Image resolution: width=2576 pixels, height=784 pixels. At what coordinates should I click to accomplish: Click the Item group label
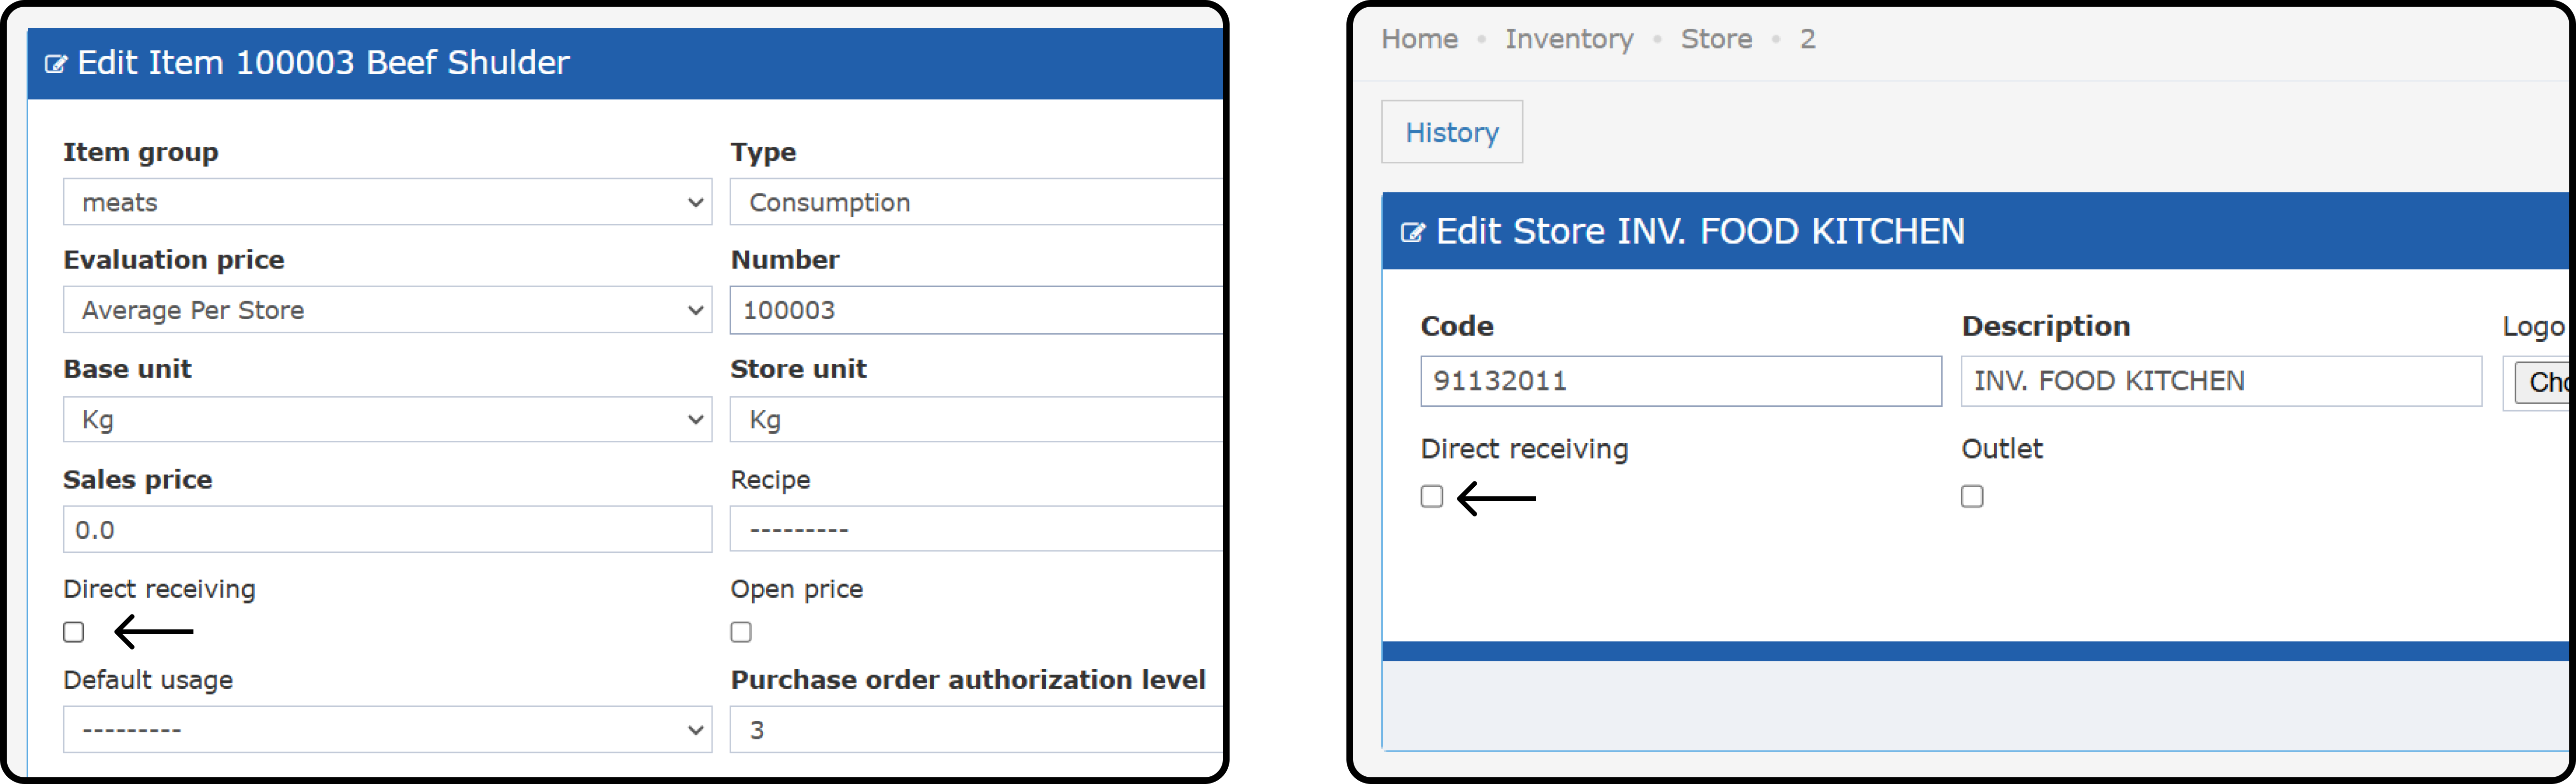(141, 152)
